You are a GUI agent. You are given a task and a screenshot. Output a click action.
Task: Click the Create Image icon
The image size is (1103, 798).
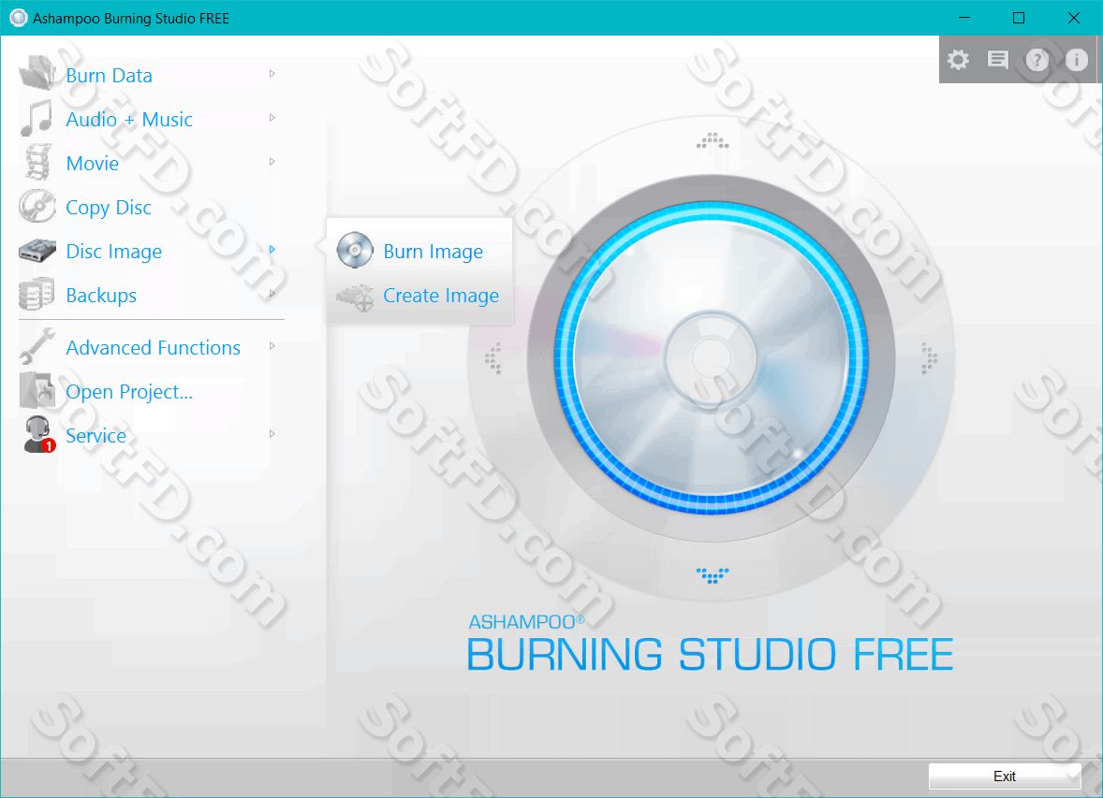[355, 297]
